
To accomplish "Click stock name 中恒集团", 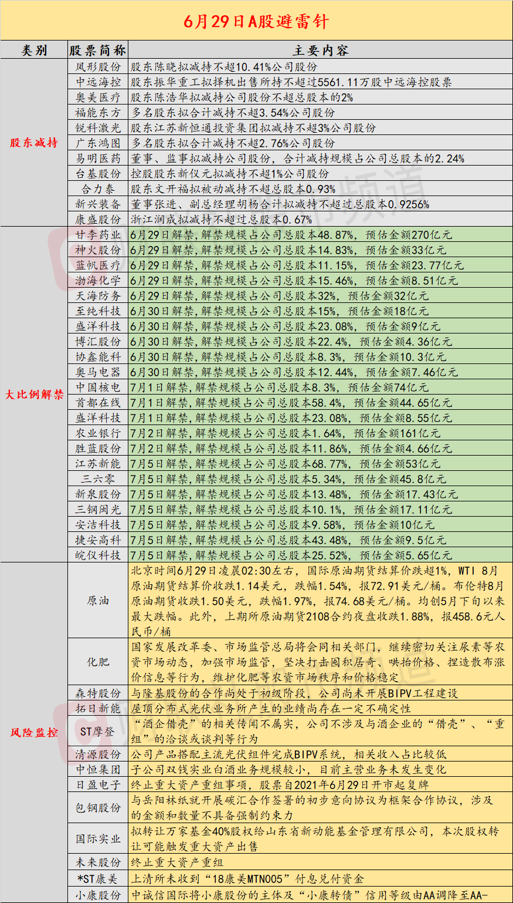I will (98, 770).
